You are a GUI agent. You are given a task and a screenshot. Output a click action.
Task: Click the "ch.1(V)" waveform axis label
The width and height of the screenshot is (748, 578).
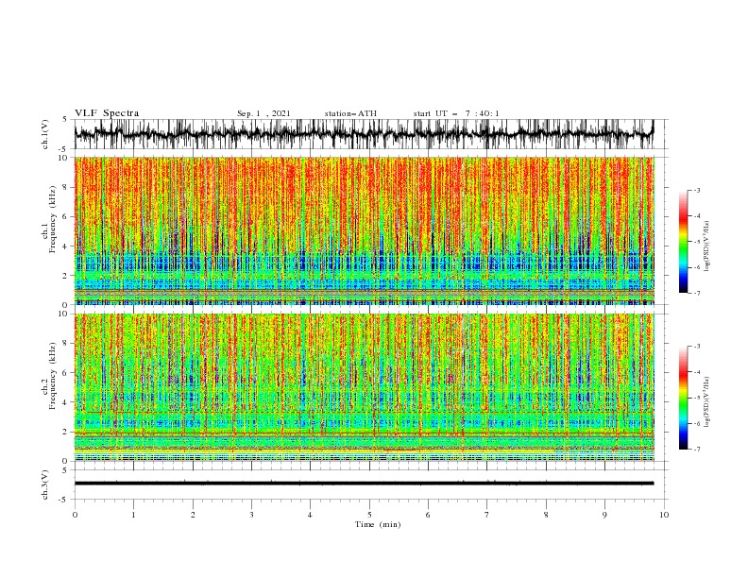click(x=45, y=134)
